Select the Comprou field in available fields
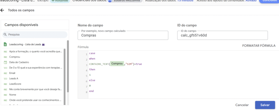Screen dimensions: 279x111 (14, 57)
